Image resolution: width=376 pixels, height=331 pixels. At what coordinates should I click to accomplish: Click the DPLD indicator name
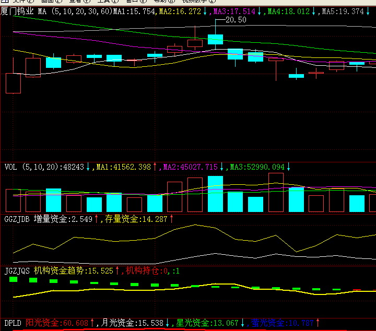tap(13, 323)
